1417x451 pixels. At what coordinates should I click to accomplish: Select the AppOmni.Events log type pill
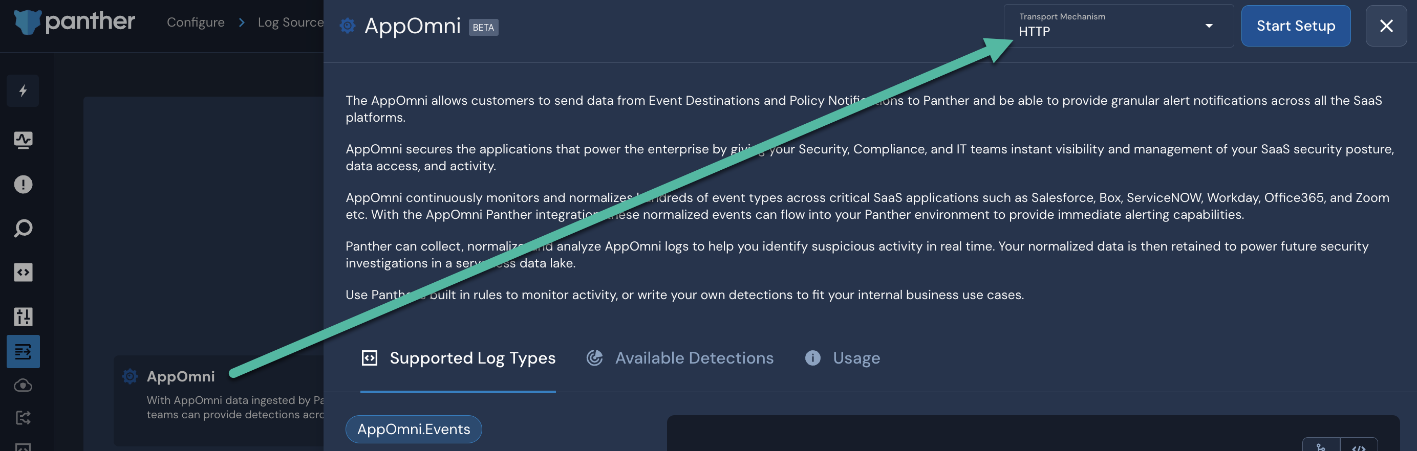[414, 429]
